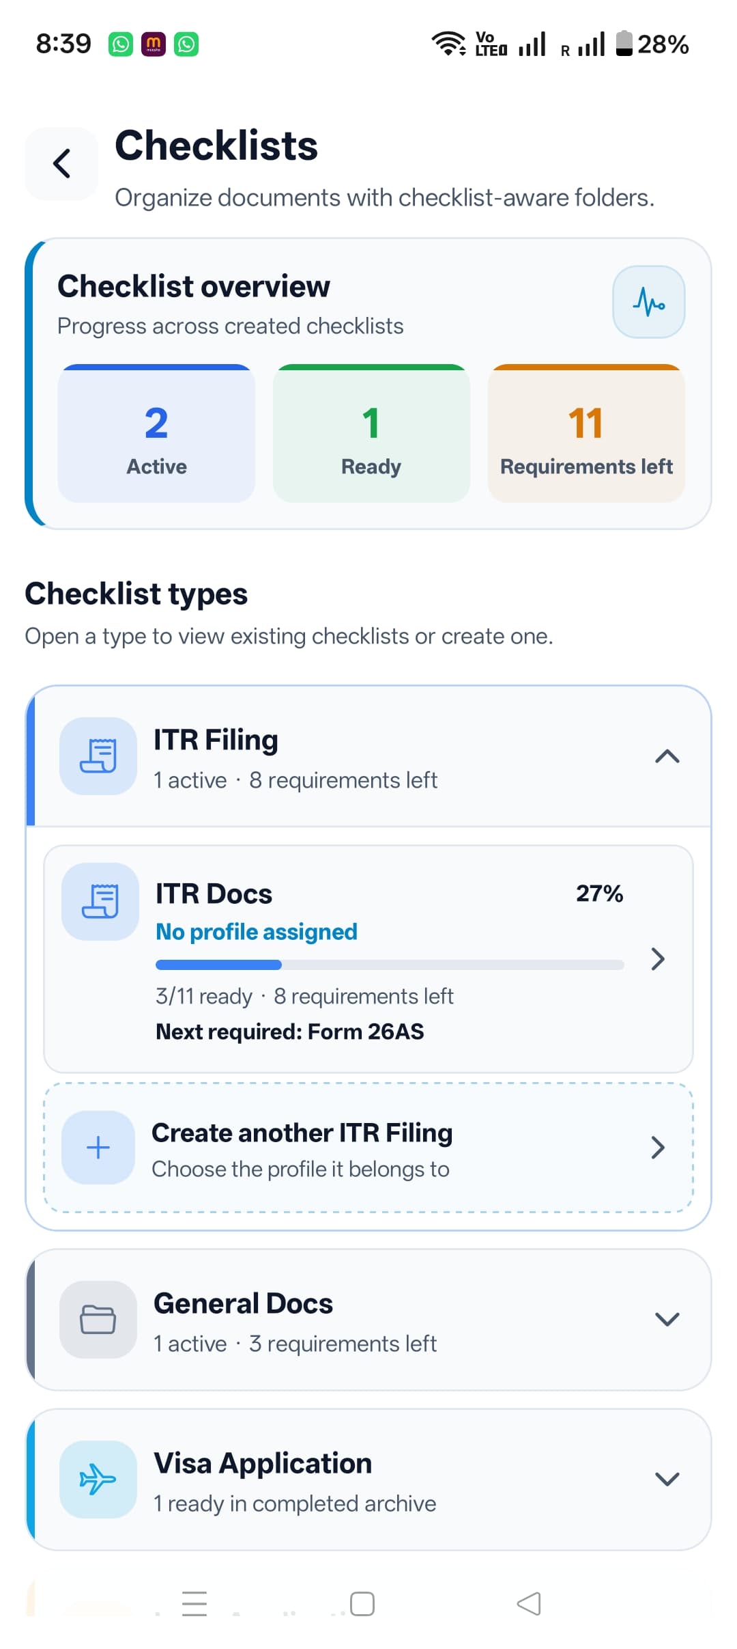Tap the No profile assigned link
The height and width of the screenshot is (1649, 737).
pos(257,932)
